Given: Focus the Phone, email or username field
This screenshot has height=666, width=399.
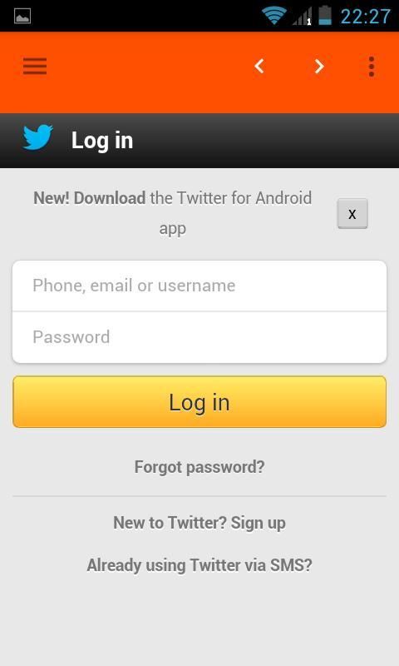Looking at the screenshot, I should [199, 286].
